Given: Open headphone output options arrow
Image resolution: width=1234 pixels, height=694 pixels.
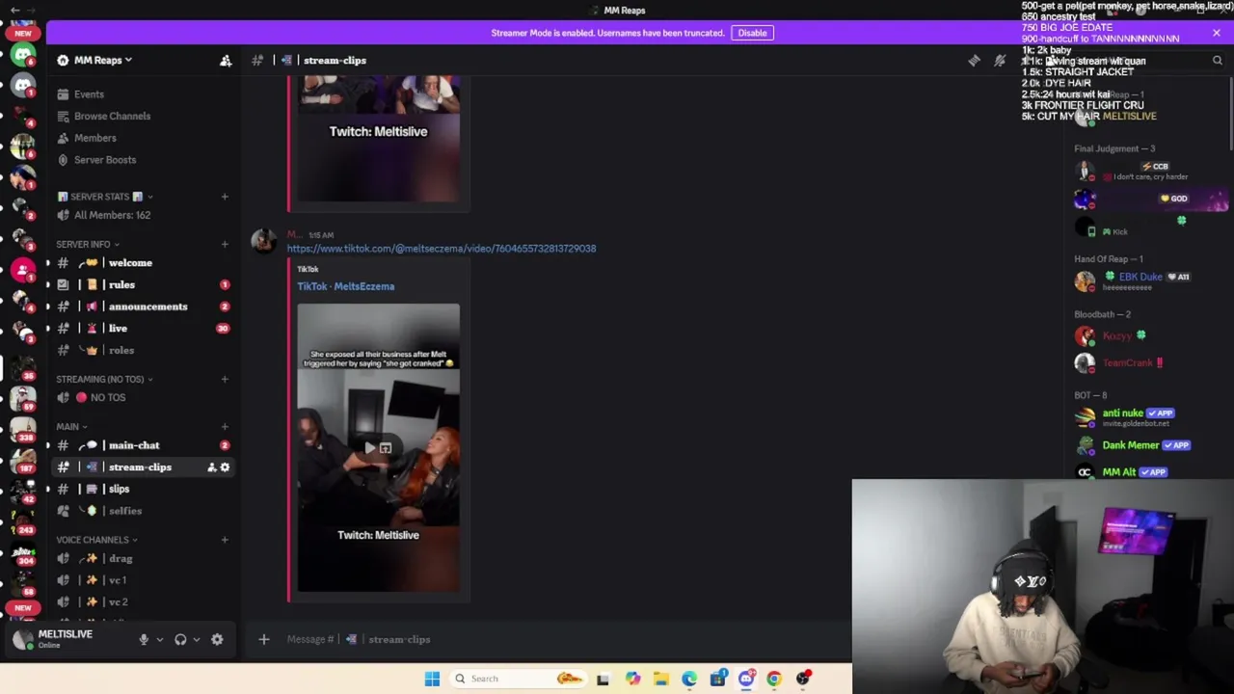Looking at the screenshot, I should tap(197, 639).
